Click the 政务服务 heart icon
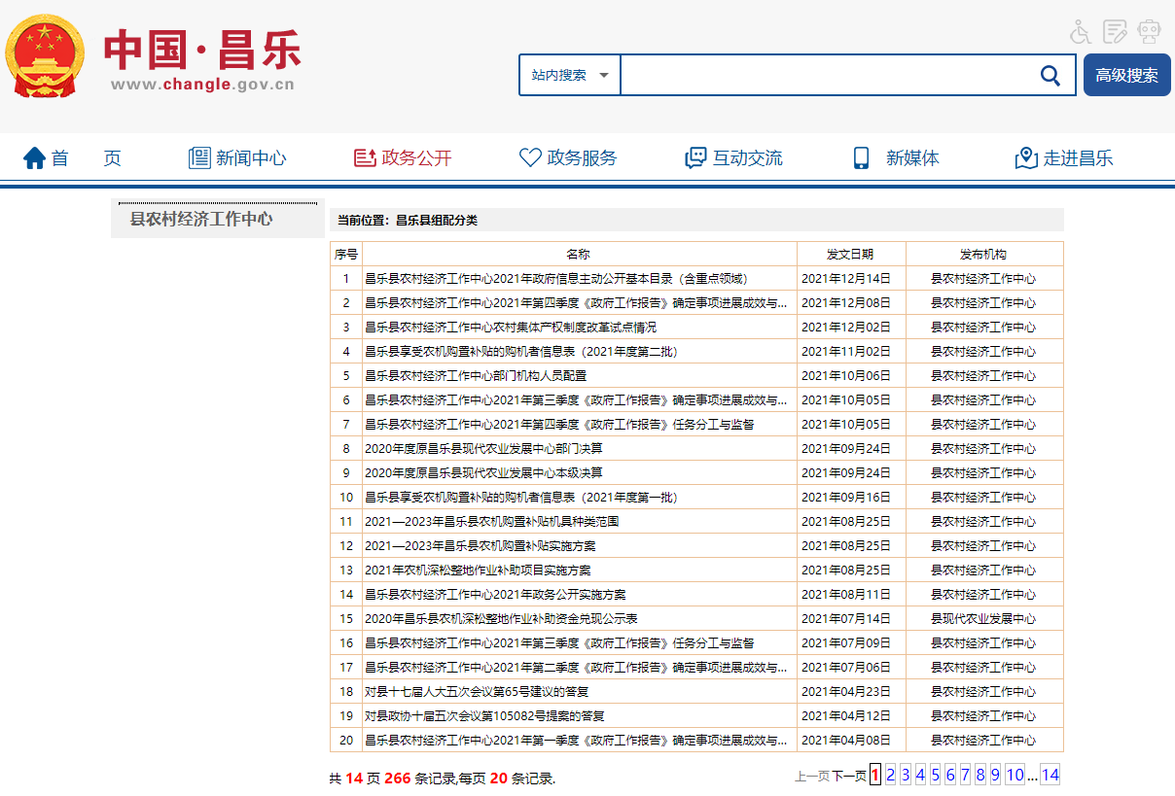1175x796 pixels. coord(530,158)
